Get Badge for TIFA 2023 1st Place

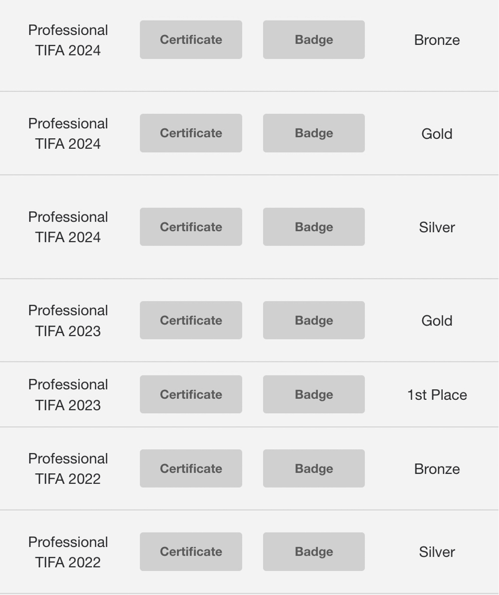point(314,394)
